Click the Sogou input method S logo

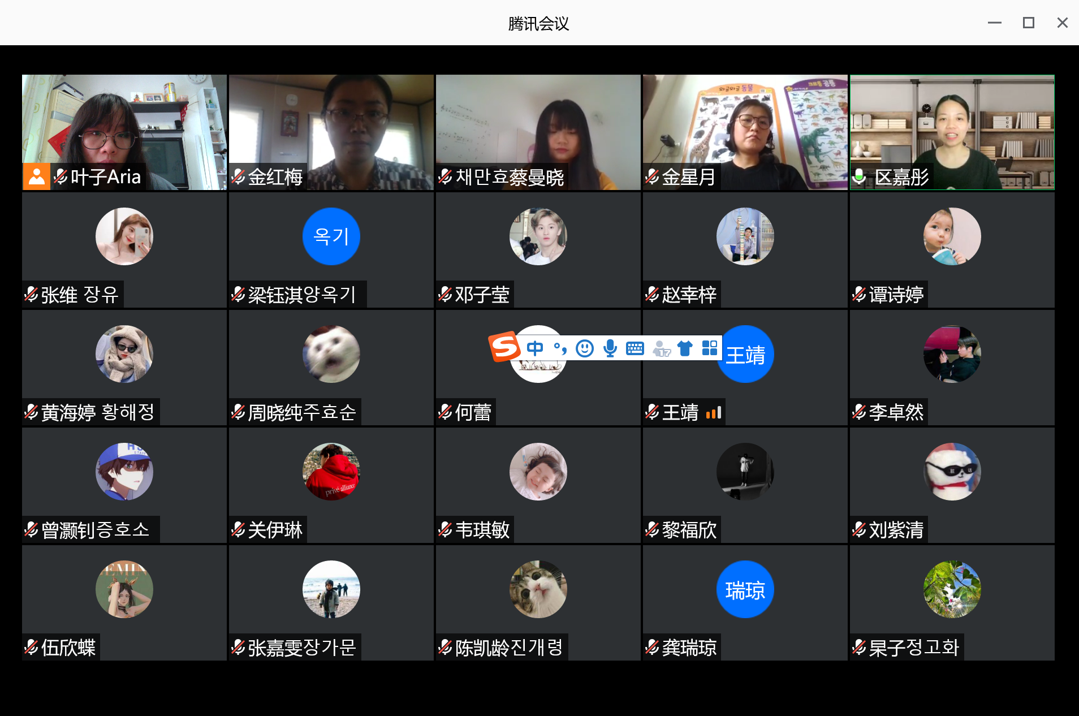(504, 346)
